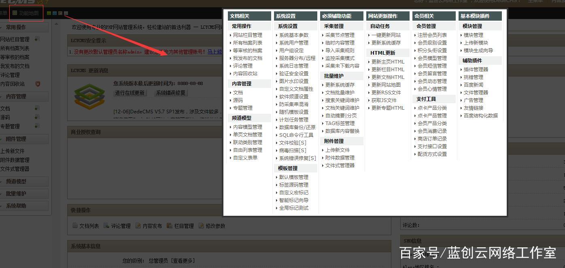Open 全局标记测试 in the function map
This screenshot has width=565, height=268.
pos(293,208)
